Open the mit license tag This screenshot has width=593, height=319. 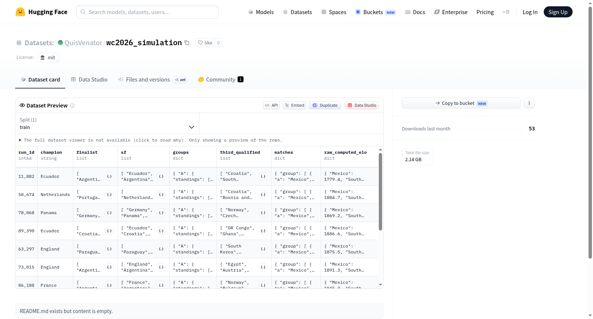point(48,57)
